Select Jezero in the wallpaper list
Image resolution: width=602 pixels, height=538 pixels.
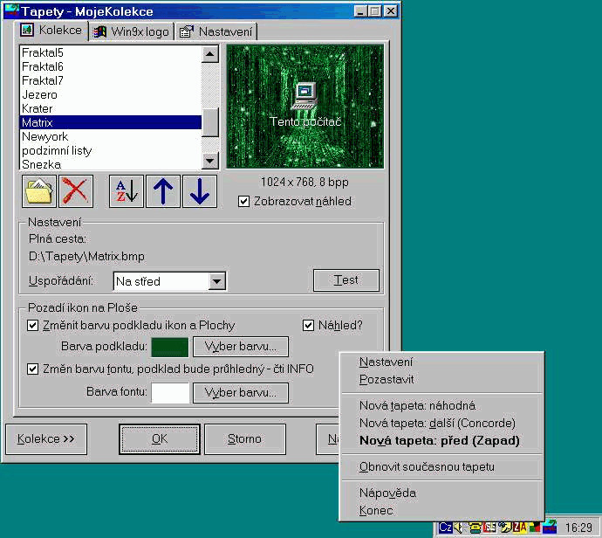coord(111,94)
